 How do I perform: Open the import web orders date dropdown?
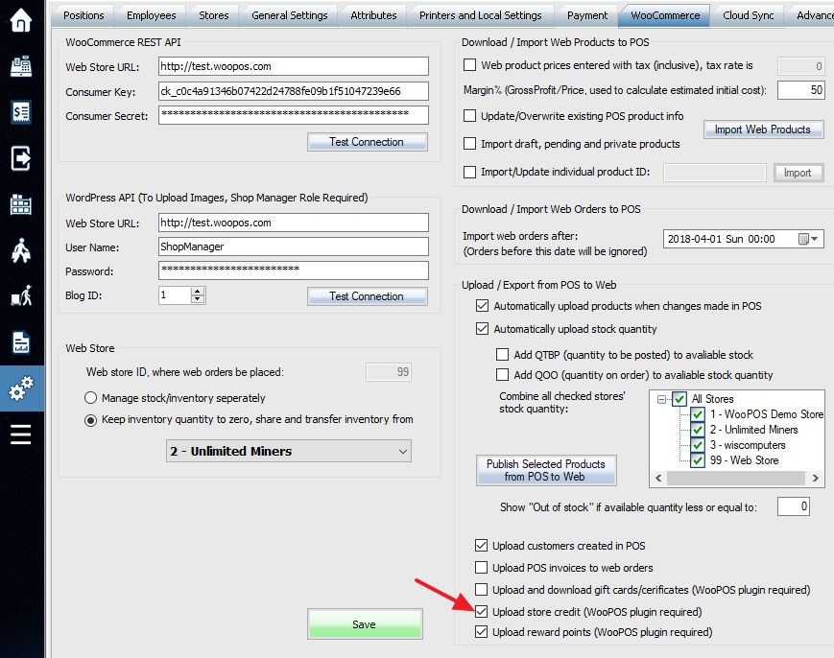(x=814, y=239)
